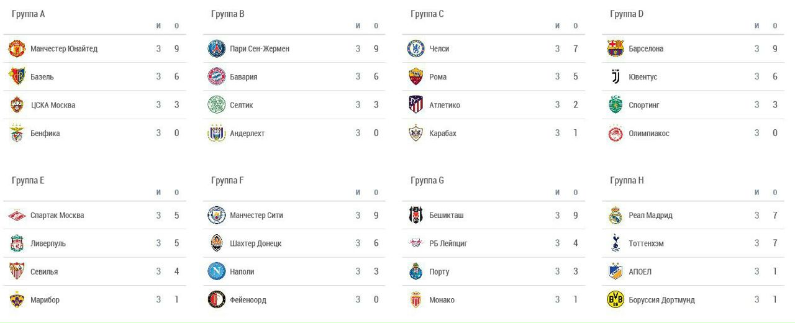Click Атлетико team name in Group C
This screenshot has height=323, width=795.
click(445, 105)
